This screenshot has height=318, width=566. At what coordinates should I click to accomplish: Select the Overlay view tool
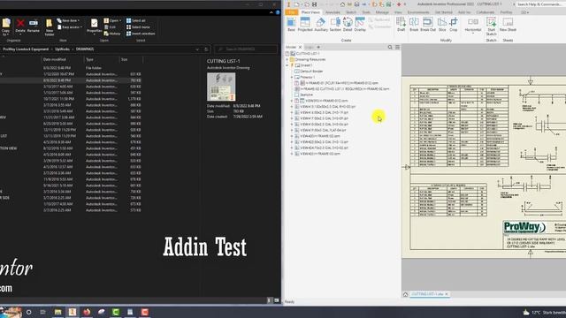tap(360, 25)
